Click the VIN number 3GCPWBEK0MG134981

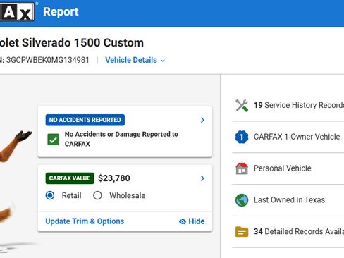(x=48, y=60)
